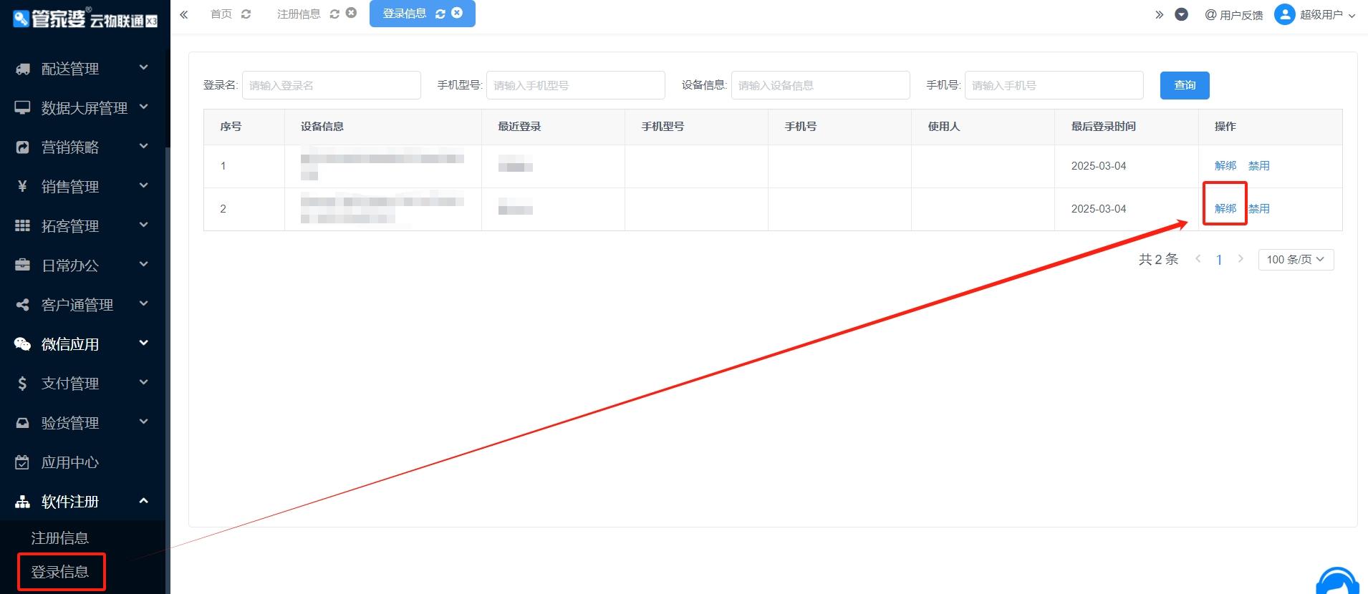The image size is (1368, 594).
Task: Click the 营销策略 sidebar icon
Action: 23,147
